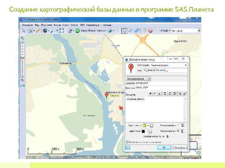The height and width of the screenshot is (168, 225).
Task: Insert link into description toolbar
Action: 185,94
